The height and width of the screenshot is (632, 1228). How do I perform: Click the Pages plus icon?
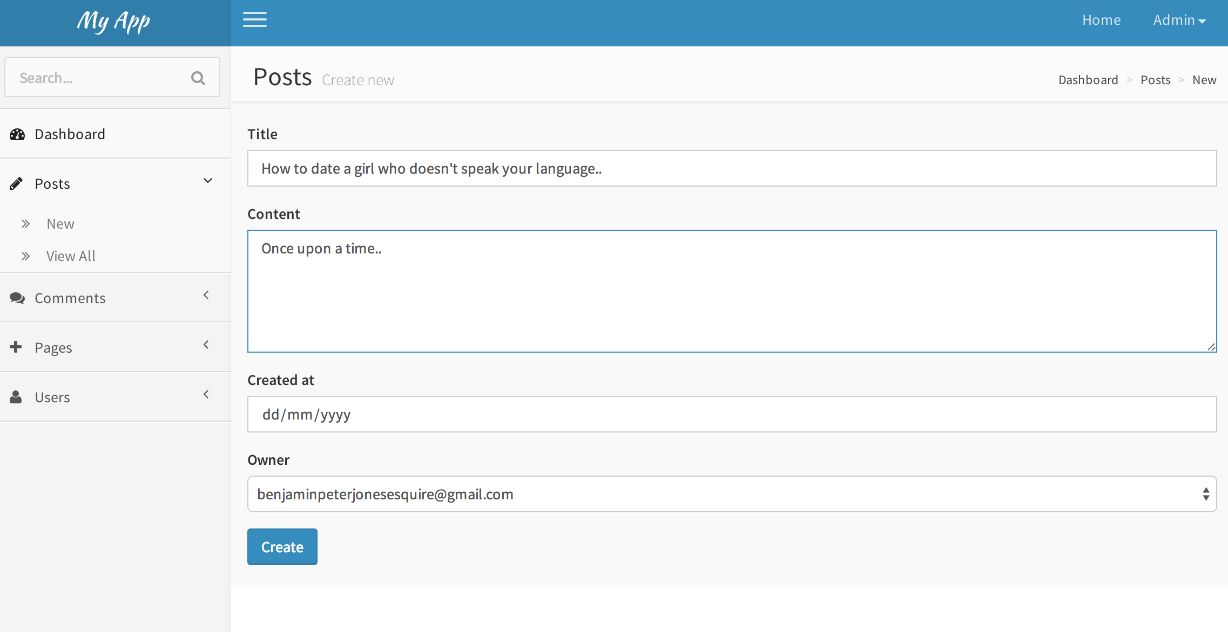click(16, 347)
